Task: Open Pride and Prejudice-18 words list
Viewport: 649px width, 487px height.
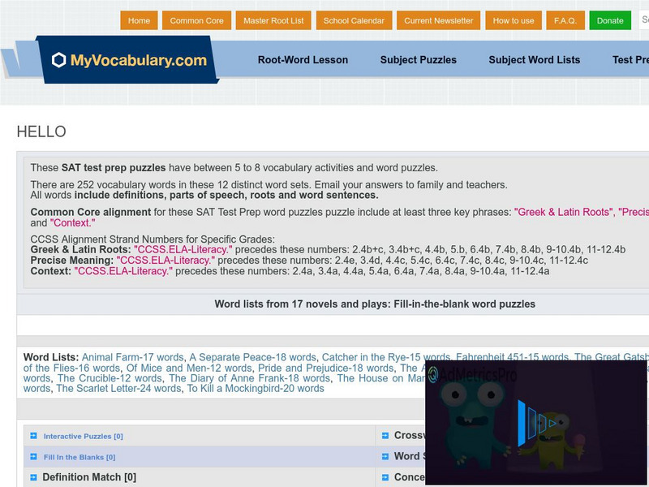Action: (326, 368)
